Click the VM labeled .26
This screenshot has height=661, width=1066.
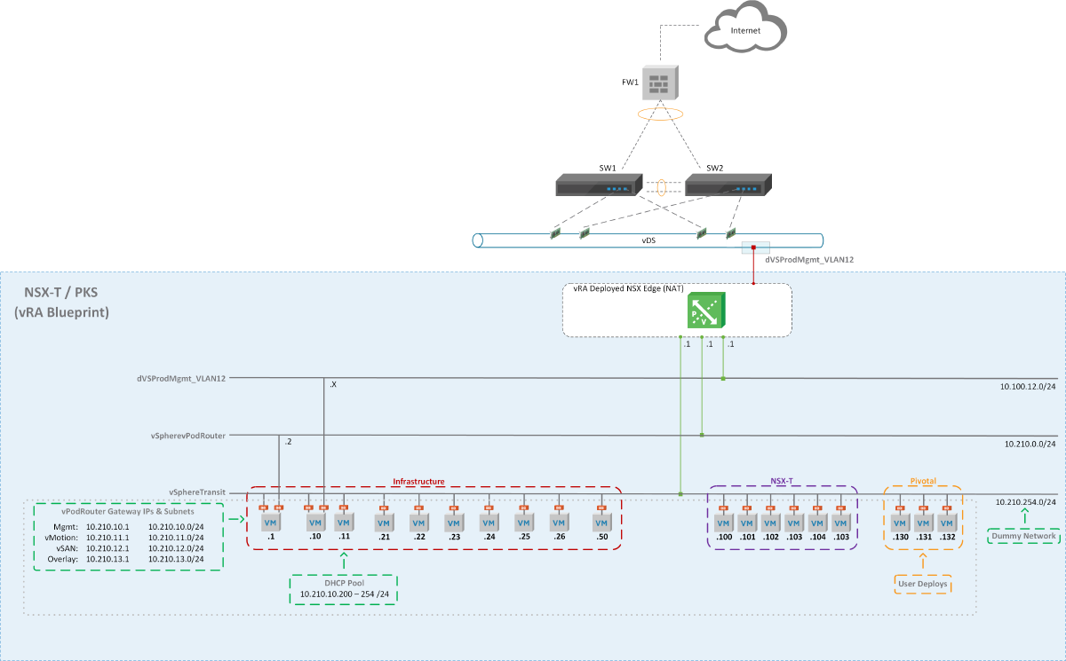click(559, 523)
